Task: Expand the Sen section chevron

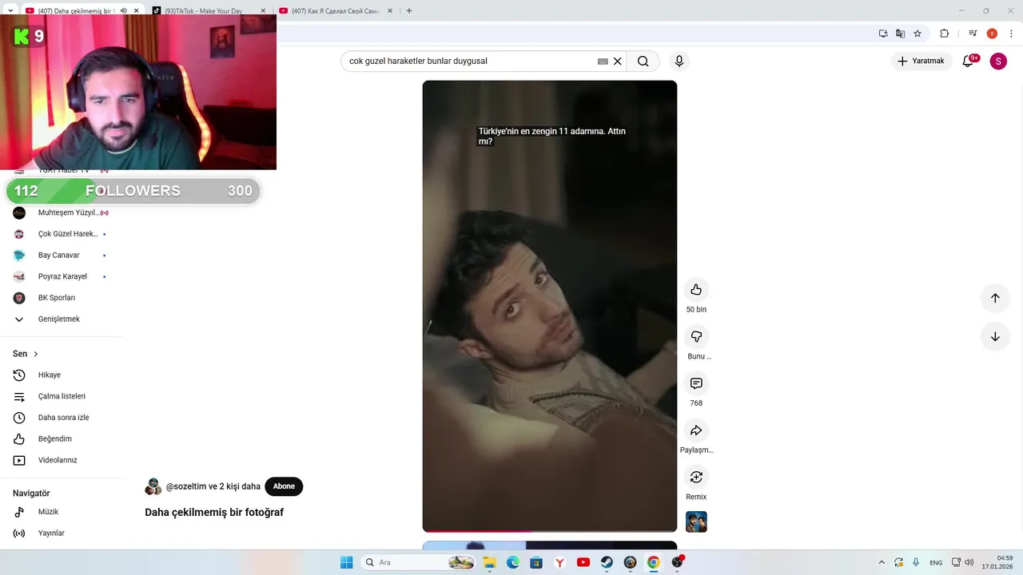Action: pyautogui.click(x=35, y=354)
